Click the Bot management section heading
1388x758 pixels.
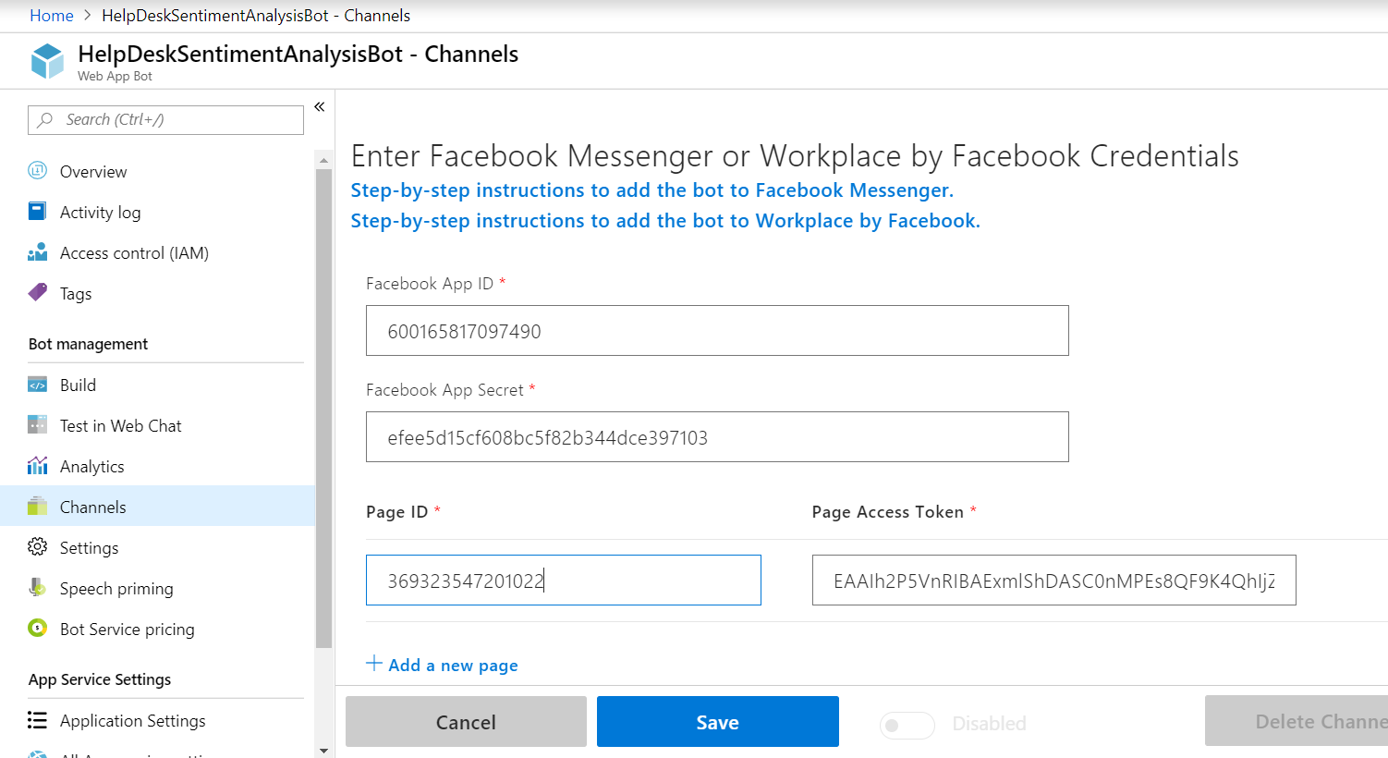click(88, 344)
